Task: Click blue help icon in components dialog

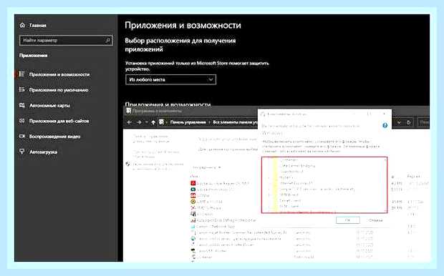Action: [x=385, y=125]
